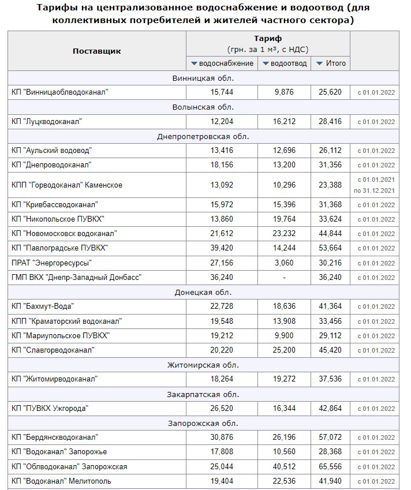
Task: Click the Днепропетровская обл. region heading
Action: pyautogui.click(x=203, y=137)
